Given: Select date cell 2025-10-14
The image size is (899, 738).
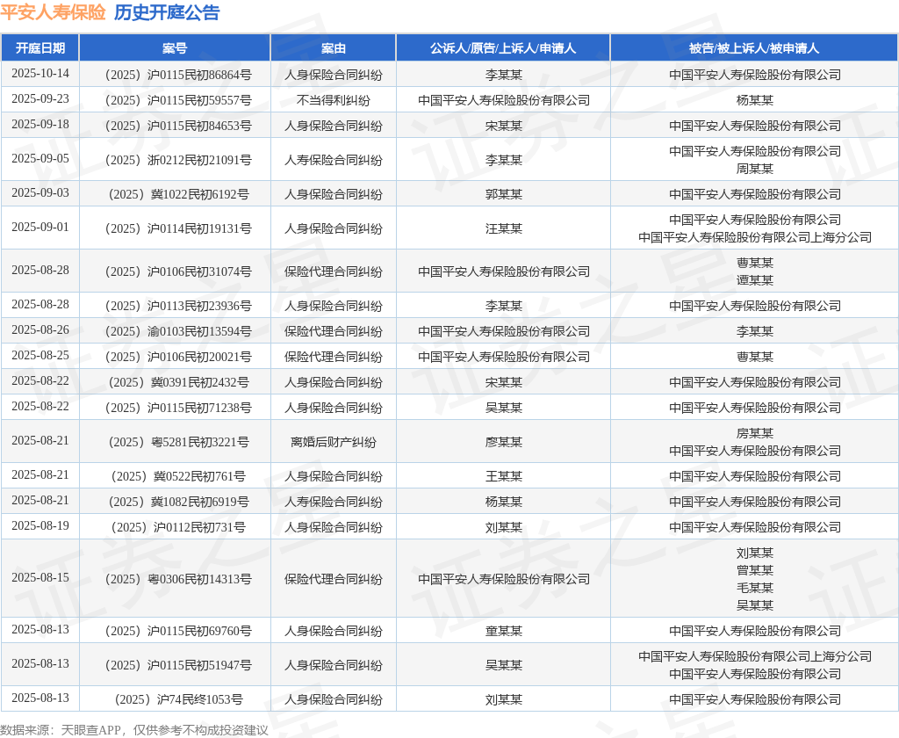Looking at the screenshot, I should [x=40, y=74].
